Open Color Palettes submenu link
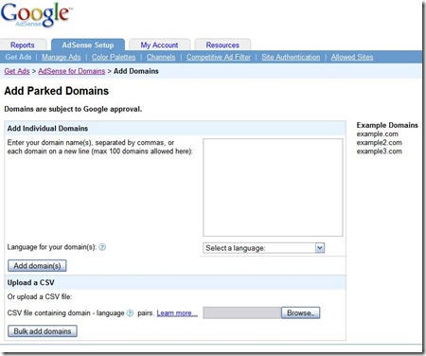The width and height of the screenshot is (426, 356). point(114,57)
